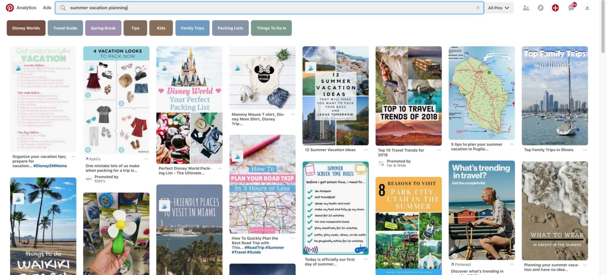This screenshot has height=275, width=606.
Task: Open more options for Top Family Trips in Illinois
Action: [585, 150]
